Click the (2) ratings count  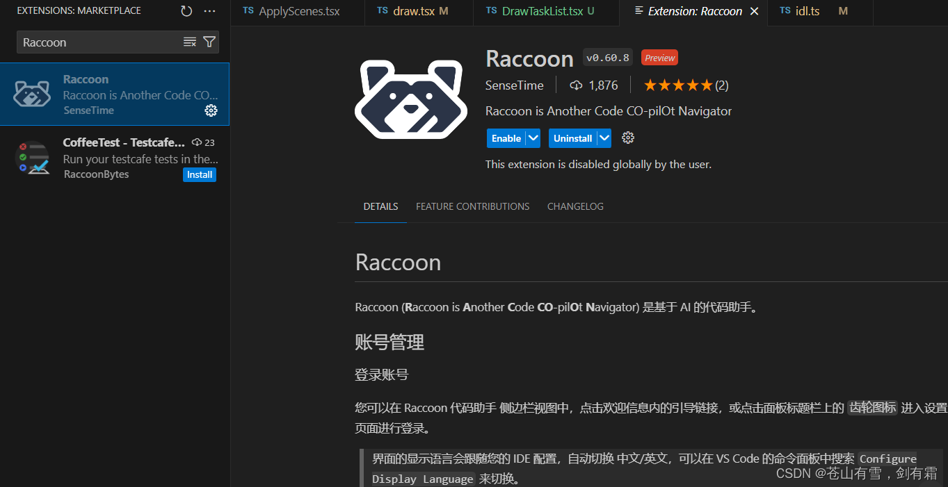point(722,85)
